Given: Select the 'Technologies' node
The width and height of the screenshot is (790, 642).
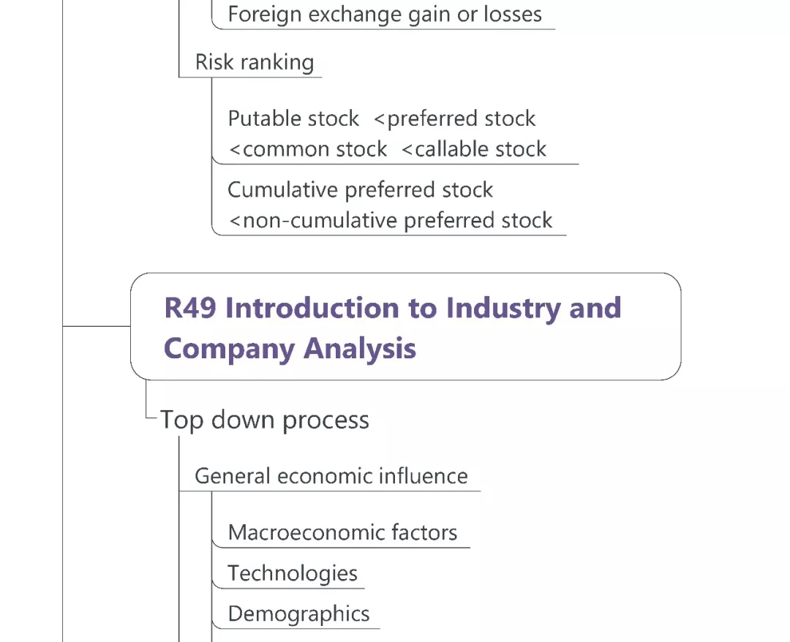Looking at the screenshot, I should click(293, 573).
